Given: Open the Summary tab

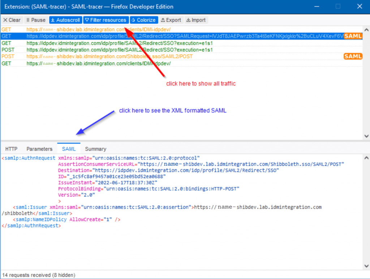Looking at the screenshot, I should (x=95, y=149).
